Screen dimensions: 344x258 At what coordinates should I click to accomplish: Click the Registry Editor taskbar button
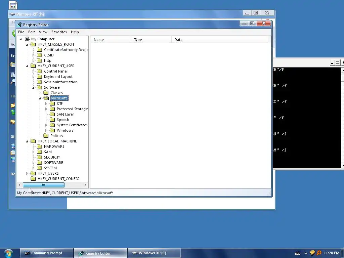pyautogui.click(x=100, y=253)
